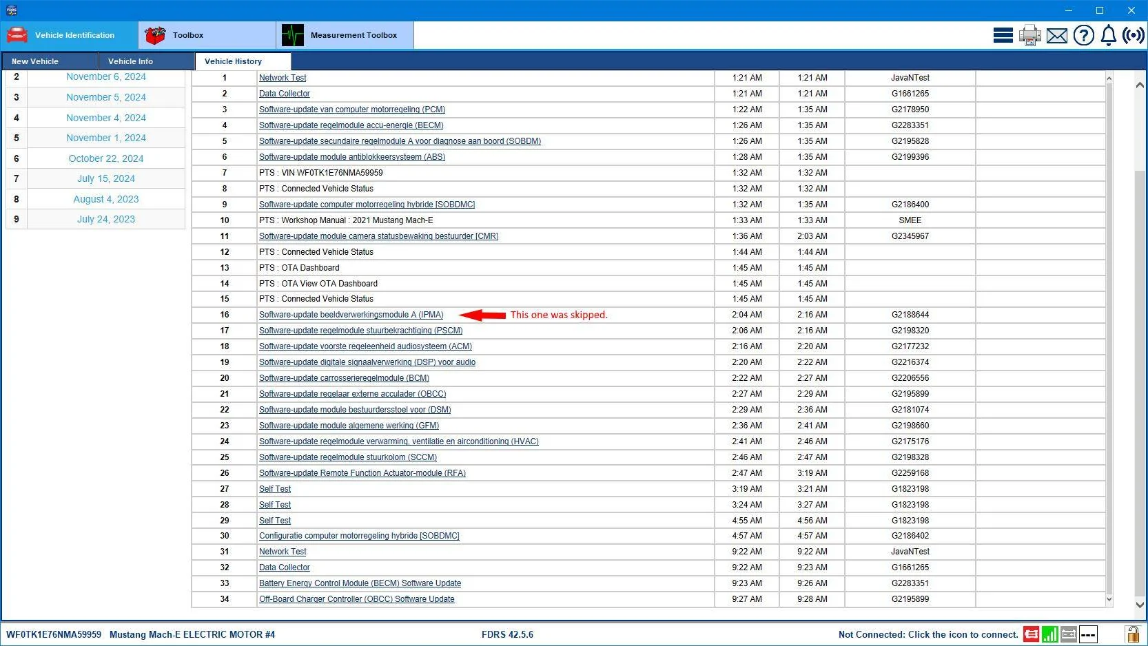Open the Measurement Toolbox tab
Screen dimensions: 1148x646
(x=345, y=35)
